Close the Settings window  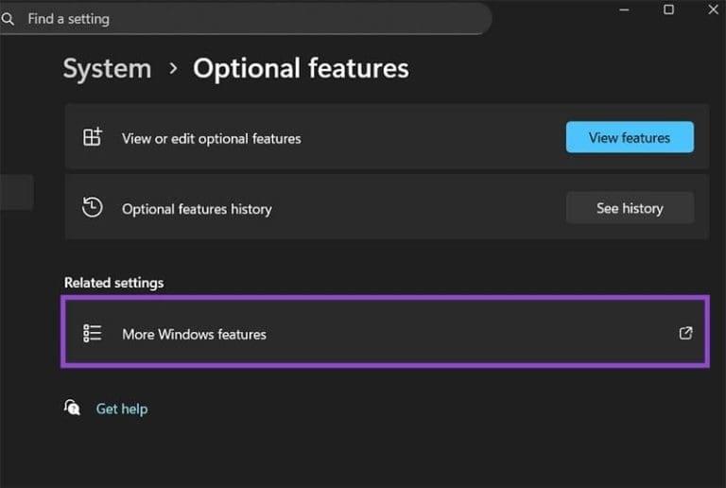point(713,9)
